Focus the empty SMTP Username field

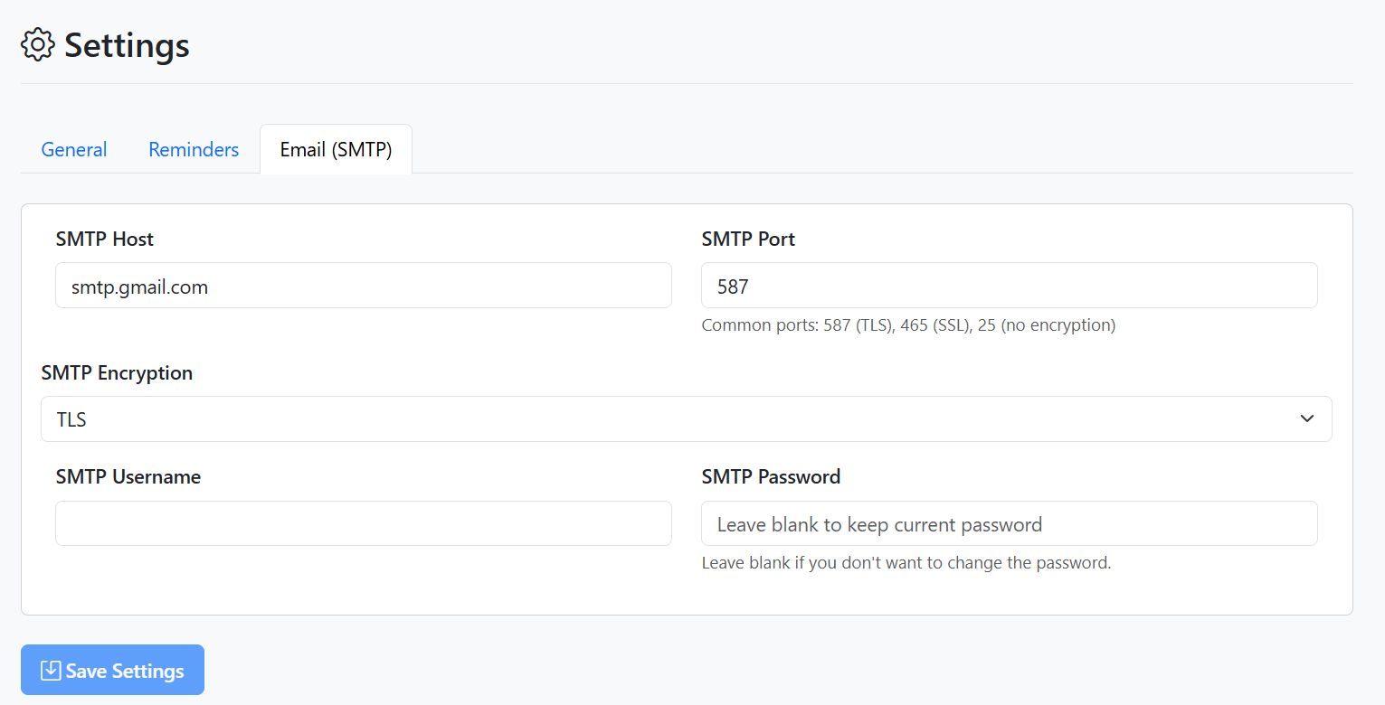pyautogui.click(x=363, y=523)
